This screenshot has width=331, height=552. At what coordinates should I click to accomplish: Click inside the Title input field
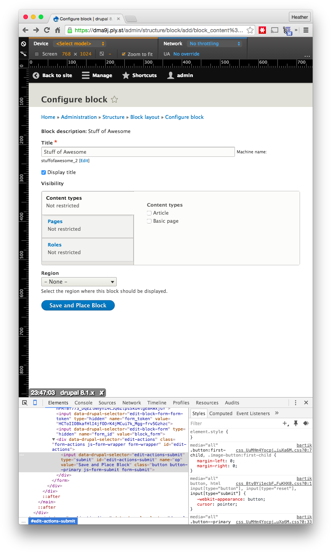click(x=138, y=152)
